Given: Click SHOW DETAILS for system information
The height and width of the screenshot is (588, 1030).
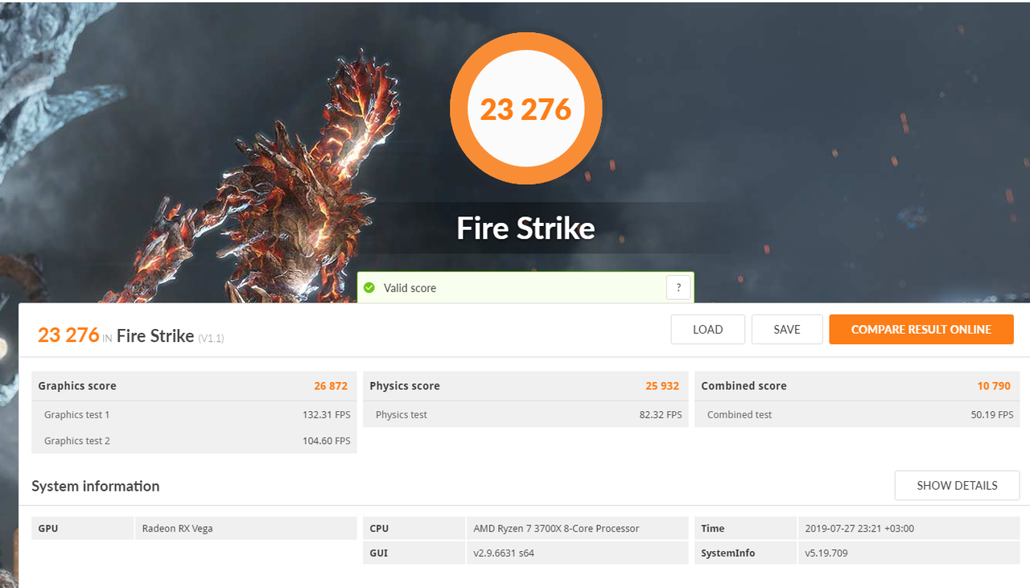Looking at the screenshot, I should click(957, 485).
